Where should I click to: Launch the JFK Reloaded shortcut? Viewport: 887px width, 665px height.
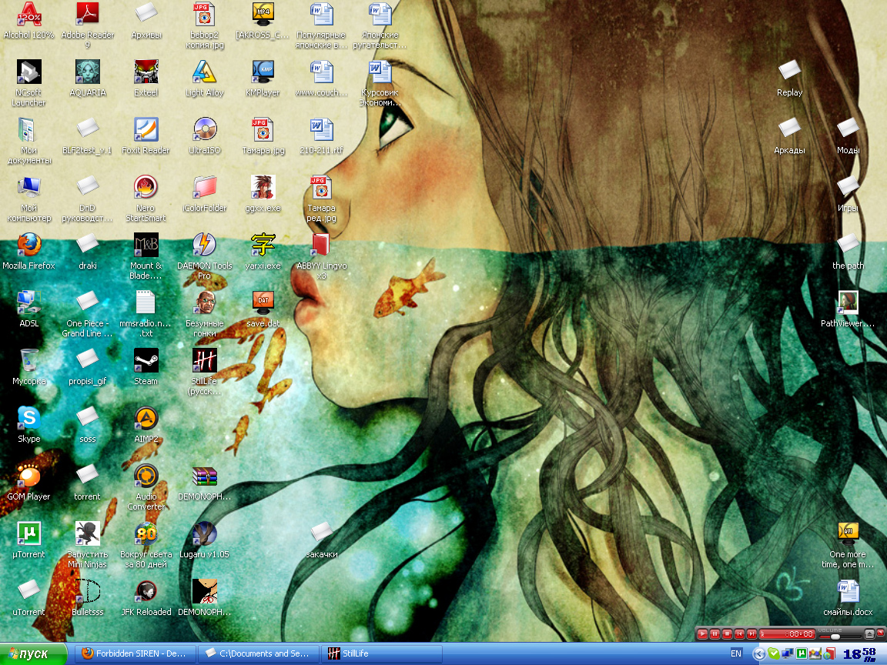[146, 598]
